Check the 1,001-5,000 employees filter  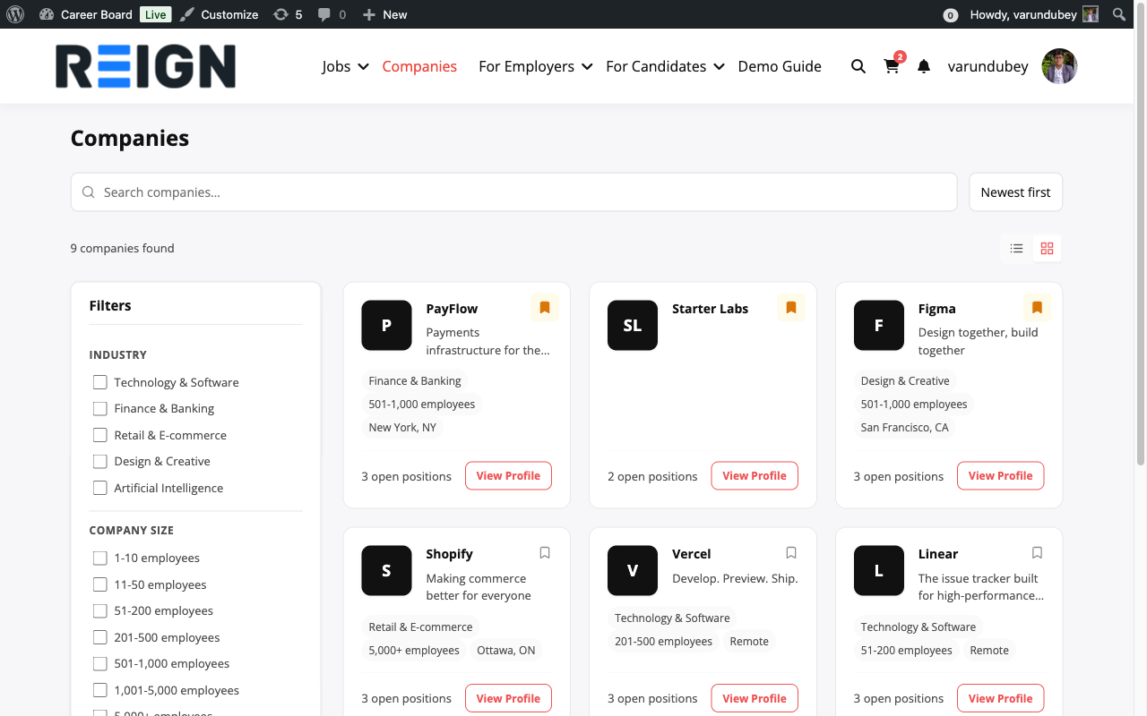[x=100, y=690]
